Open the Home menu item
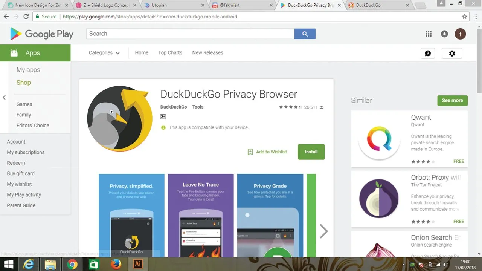 (x=142, y=53)
